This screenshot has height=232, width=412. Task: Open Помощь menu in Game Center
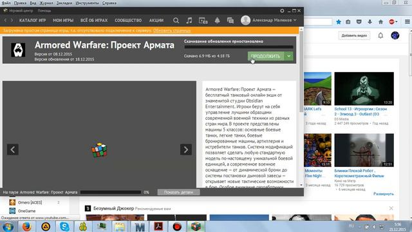44,11
